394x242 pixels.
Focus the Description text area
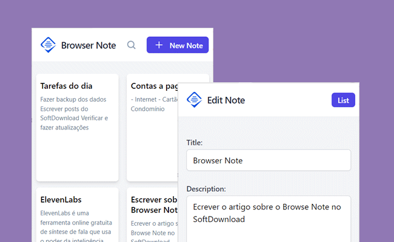click(x=269, y=219)
